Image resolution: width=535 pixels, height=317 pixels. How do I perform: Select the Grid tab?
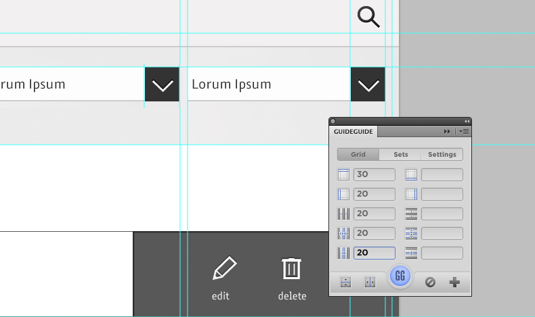coord(358,154)
